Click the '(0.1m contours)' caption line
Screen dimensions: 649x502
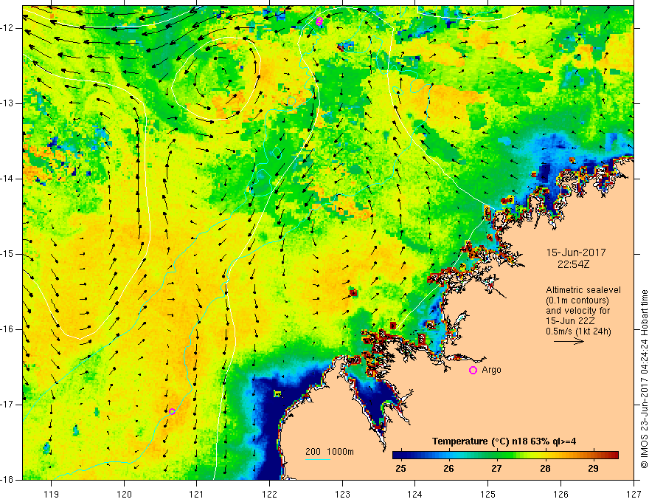[x=577, y=300]
